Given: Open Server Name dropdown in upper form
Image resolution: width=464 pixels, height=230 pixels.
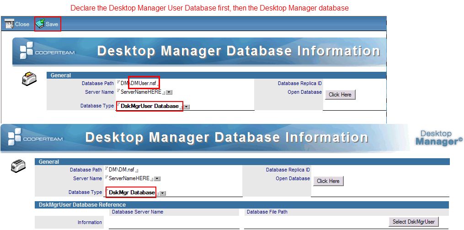Looking at the screenshot, I should (x=169, y=92).
